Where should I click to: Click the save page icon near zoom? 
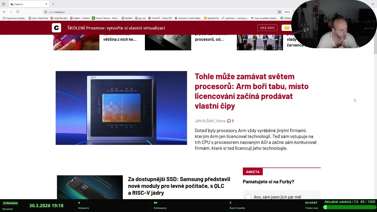tap(280, 12)
